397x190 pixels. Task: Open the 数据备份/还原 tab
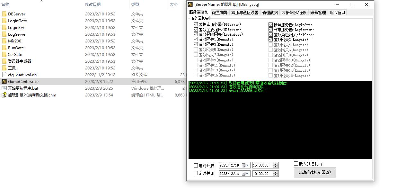pos(294,13)
